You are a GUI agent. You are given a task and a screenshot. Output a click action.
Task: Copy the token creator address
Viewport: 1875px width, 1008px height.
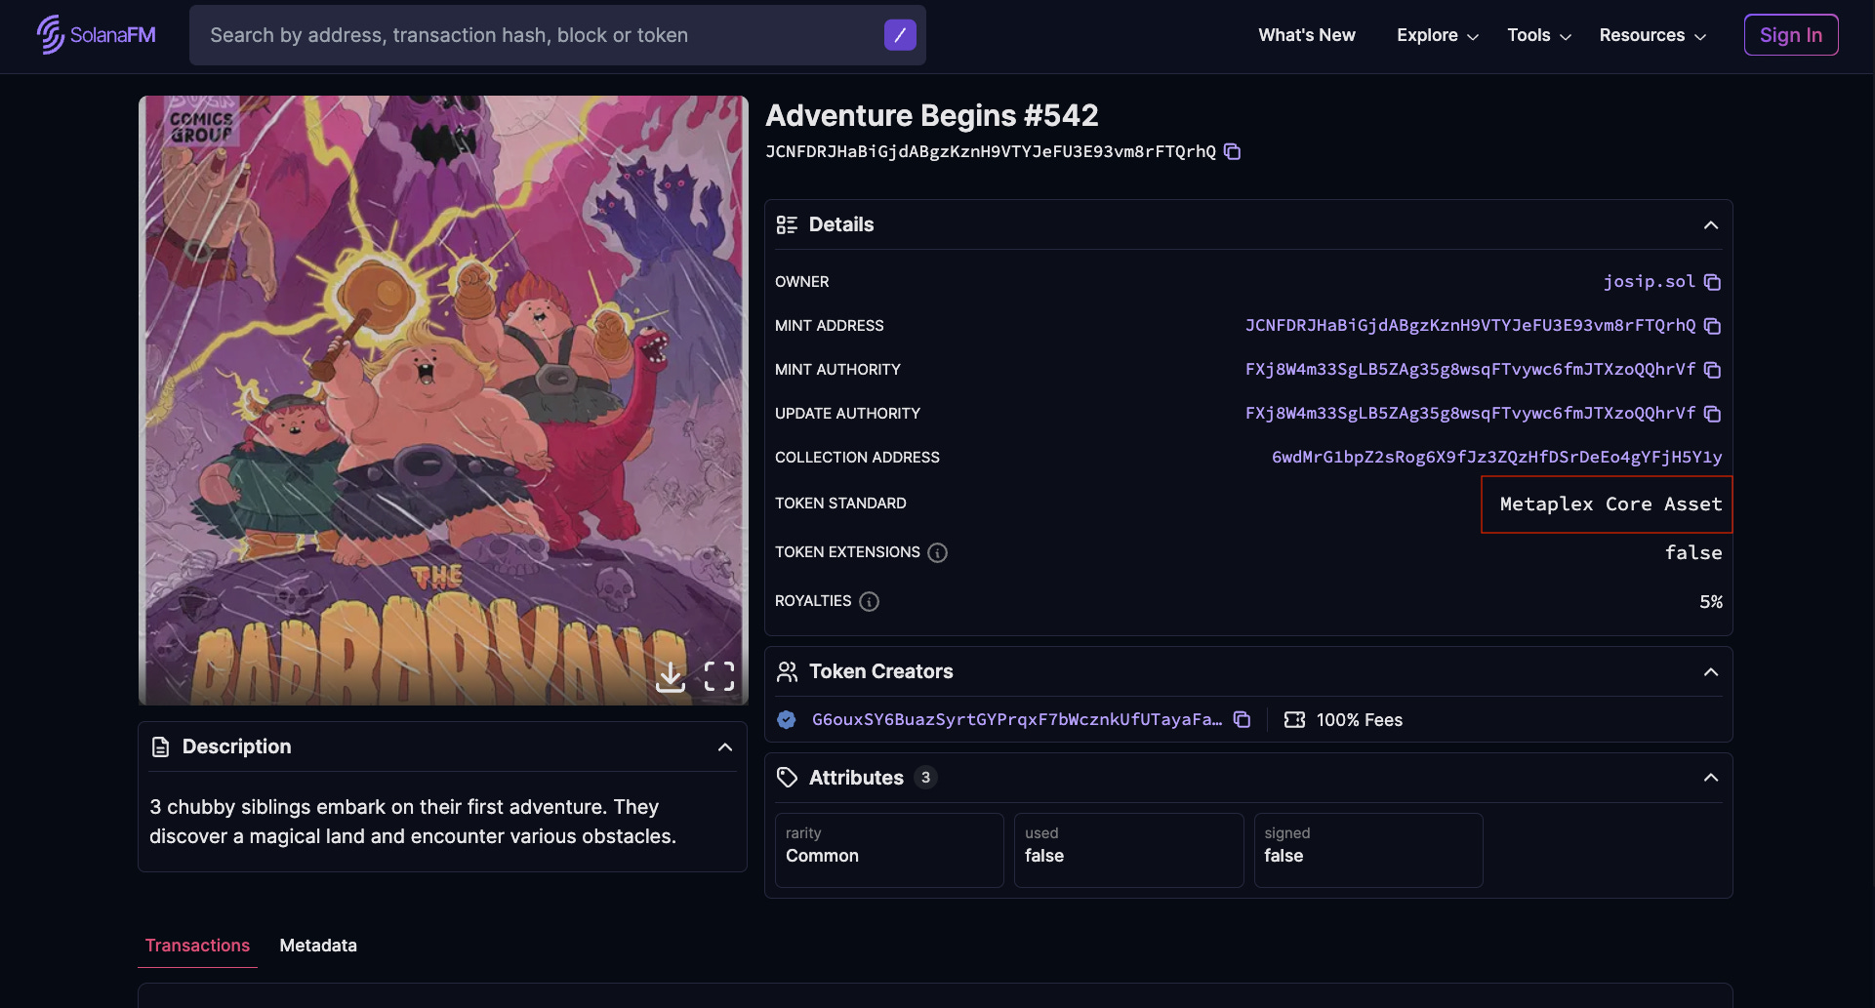(1242, 719)
